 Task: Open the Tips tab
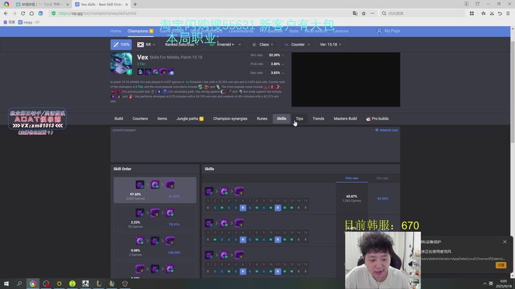click(x=299, y=119)
